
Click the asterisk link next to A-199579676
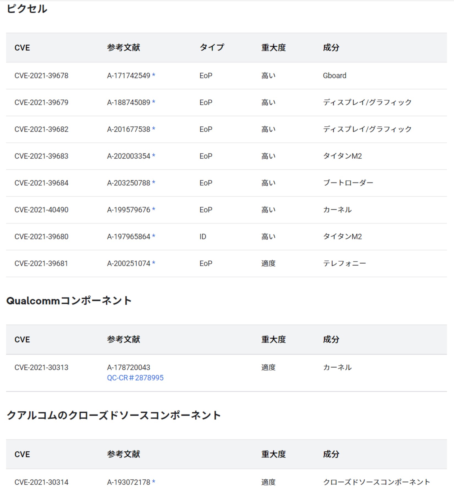pos(154,209)
